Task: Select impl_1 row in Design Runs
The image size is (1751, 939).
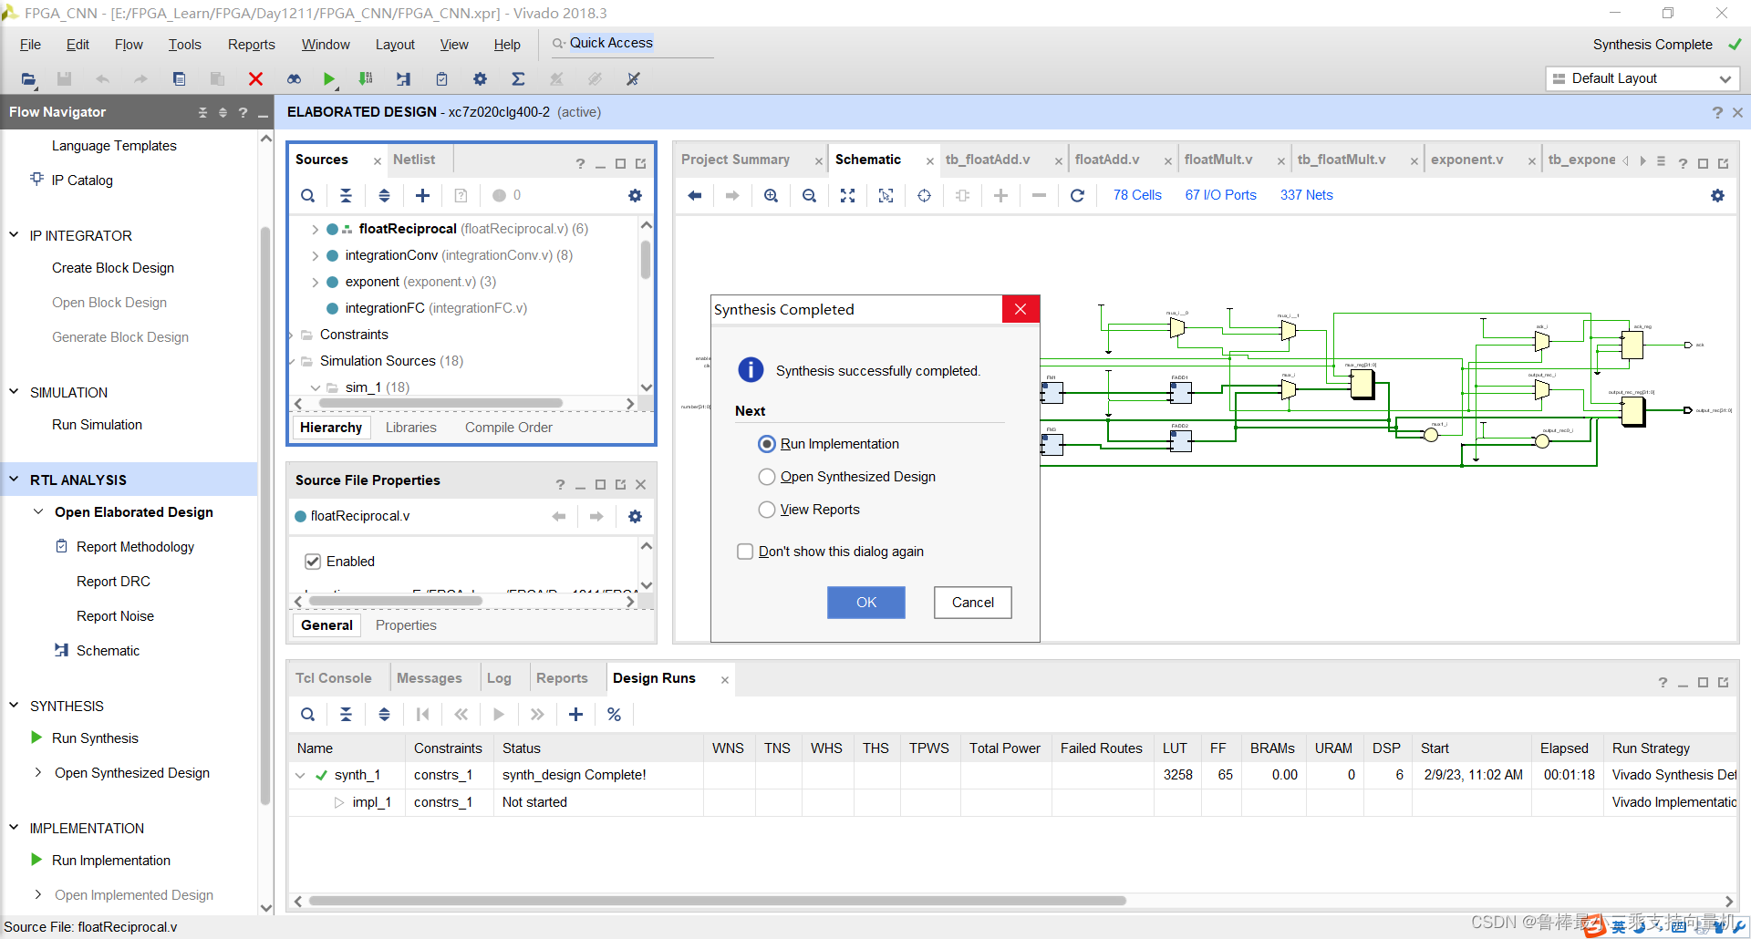Action: click(1012, 802)
